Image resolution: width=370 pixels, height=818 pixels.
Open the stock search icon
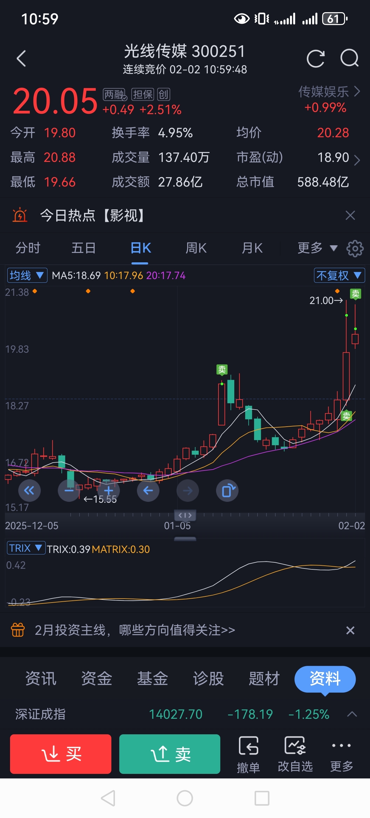(x=349, y=58)
